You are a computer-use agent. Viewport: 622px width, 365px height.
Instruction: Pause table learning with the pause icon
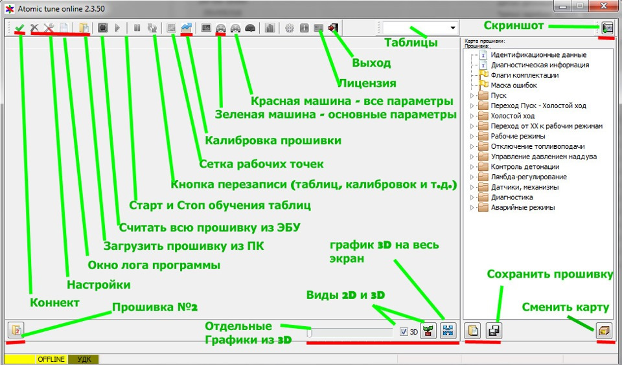pos(137,28)
